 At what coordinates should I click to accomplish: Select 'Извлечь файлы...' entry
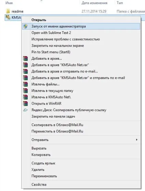(81, 84)
